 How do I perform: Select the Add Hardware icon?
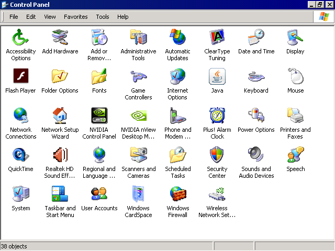click(x=60, y=37)
